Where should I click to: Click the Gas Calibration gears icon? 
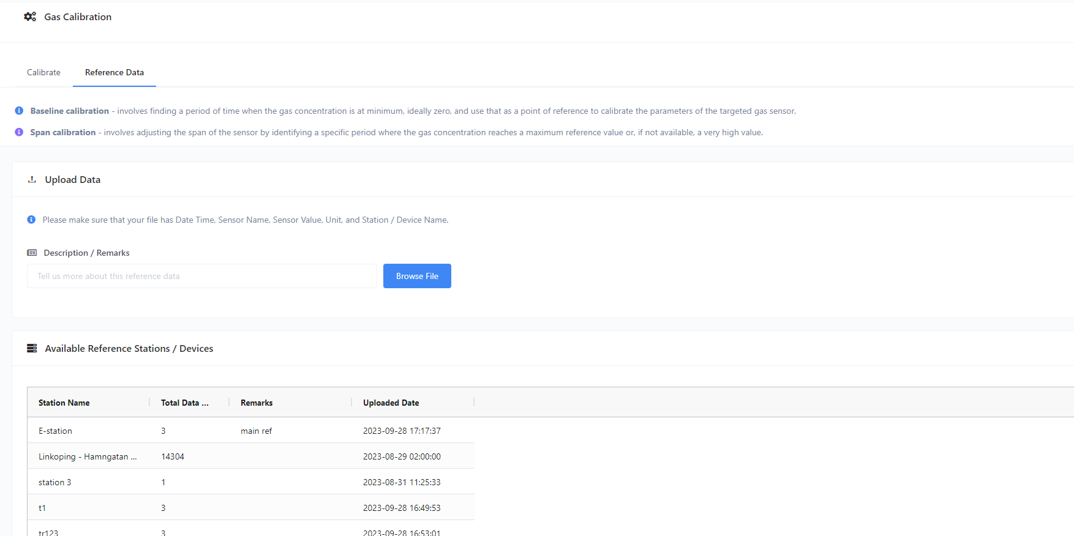tap(30, 17)
